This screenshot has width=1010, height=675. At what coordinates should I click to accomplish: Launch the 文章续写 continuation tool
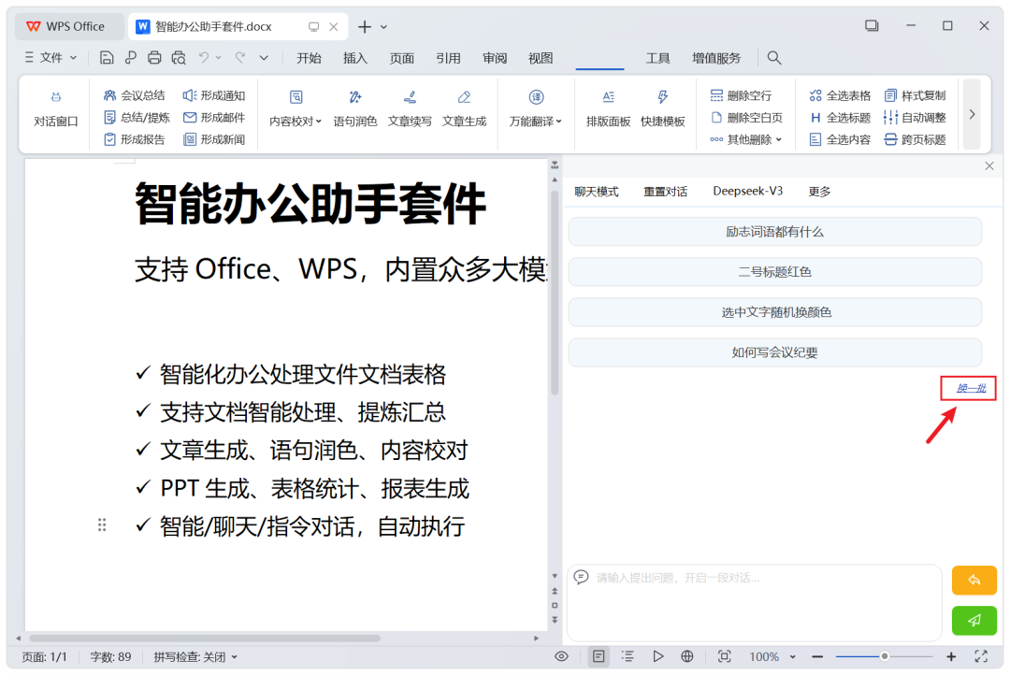click(410, 108)
